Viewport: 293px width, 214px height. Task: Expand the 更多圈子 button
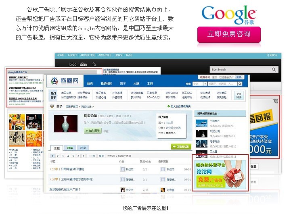239,96
